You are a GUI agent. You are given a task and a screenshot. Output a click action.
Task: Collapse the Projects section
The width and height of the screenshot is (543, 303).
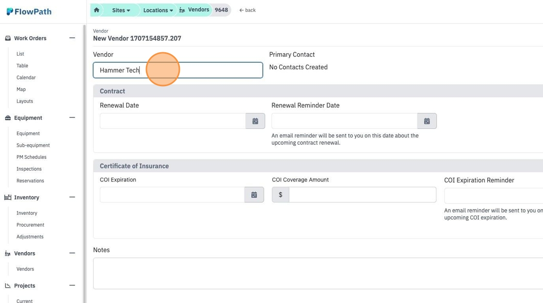pos(72,286)
